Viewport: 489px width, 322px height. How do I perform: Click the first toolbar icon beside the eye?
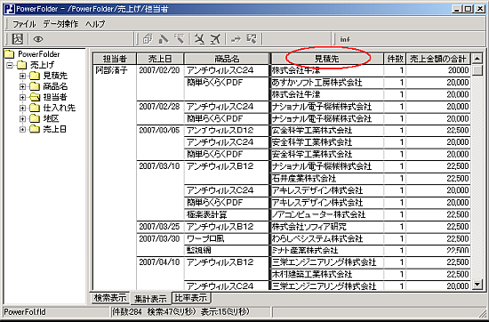click(18, 39)
